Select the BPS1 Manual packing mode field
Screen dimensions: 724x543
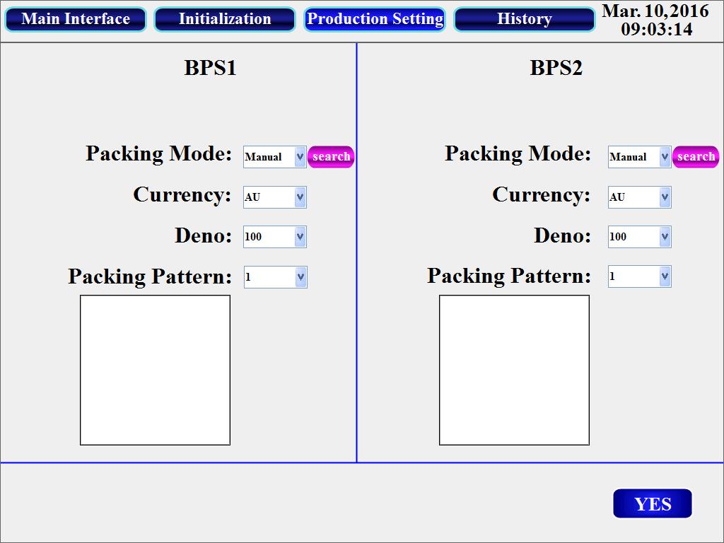pyautogui.click(x=275, y=157)
